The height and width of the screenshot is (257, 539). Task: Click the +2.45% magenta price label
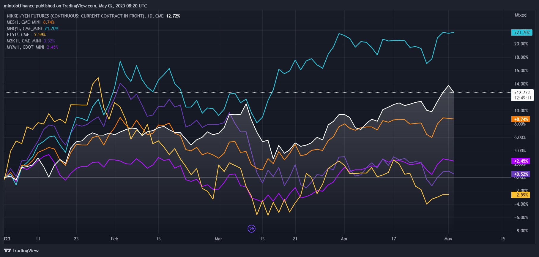521,161
